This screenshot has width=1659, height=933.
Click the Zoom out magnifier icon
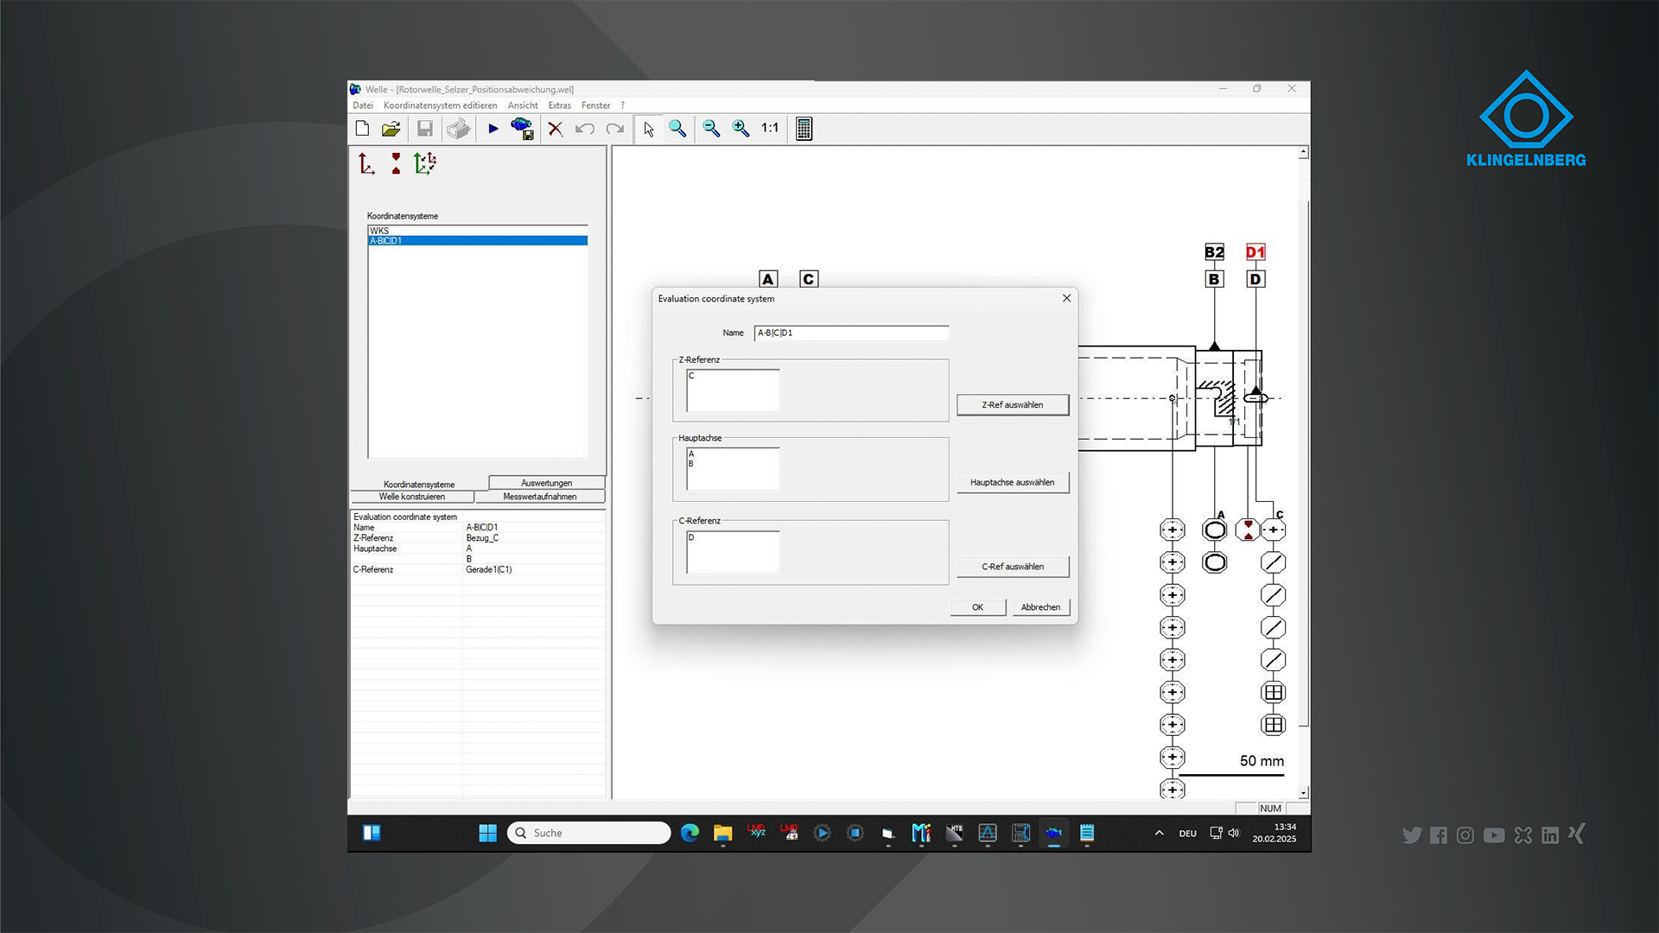point(711,129)
